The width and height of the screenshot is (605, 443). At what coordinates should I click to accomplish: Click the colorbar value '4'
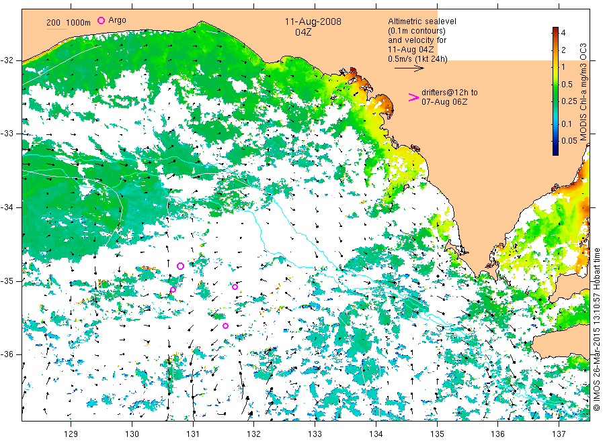[x=563, y=33]
